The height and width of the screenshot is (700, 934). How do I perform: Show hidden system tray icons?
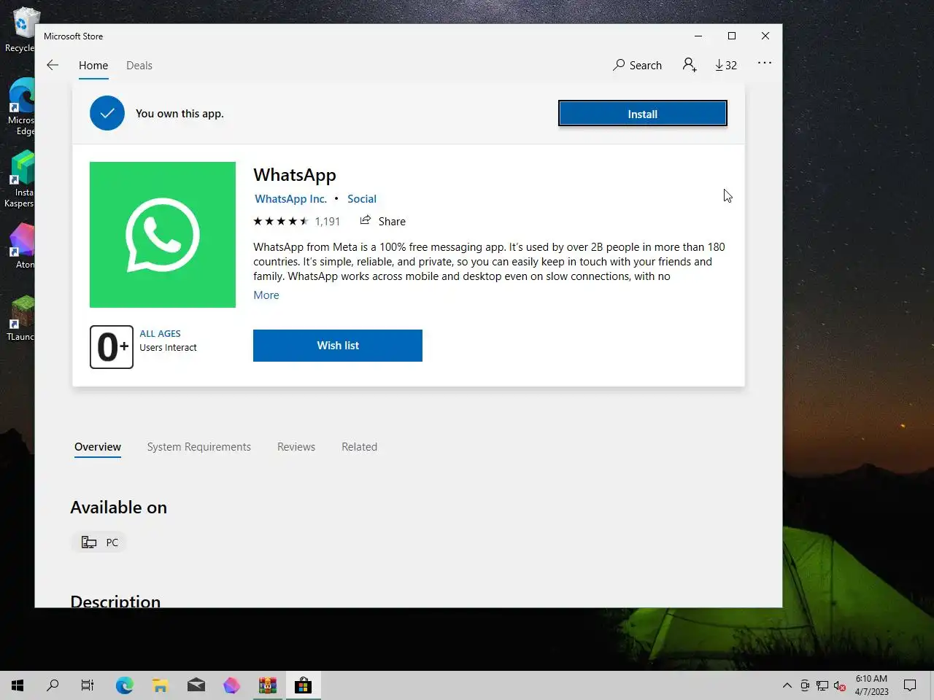point(787,685)
